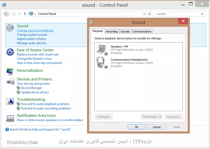The height and width of the screenshot is (149, 210).
Task: Click the Configure button
Action: tap(103, 117)
